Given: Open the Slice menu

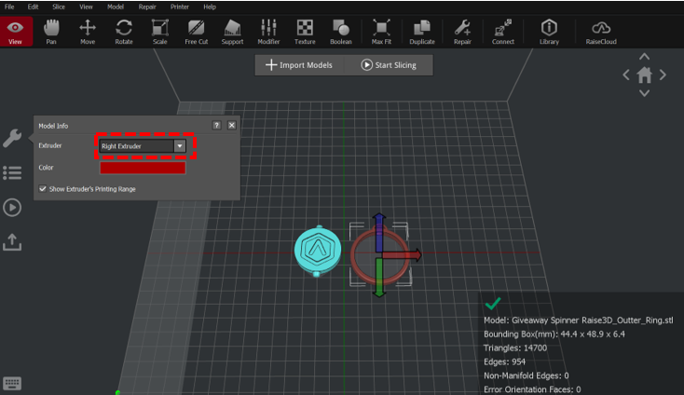Looking at the screenshot, I should [59, 7].
